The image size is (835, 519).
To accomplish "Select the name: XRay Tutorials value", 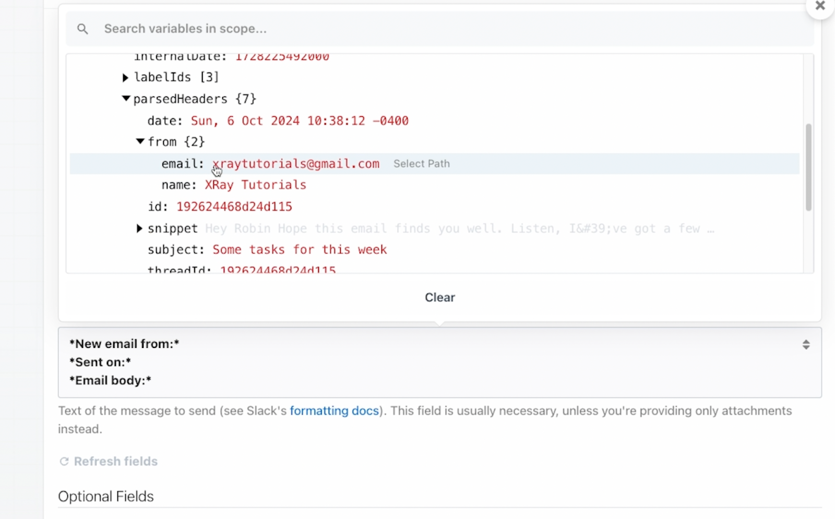I will point(255,185).
